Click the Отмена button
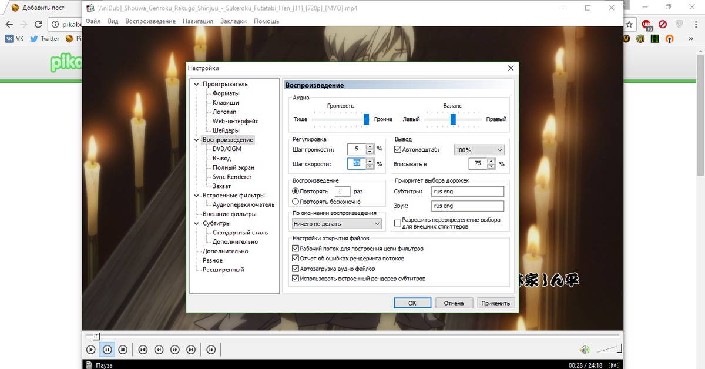The image size is (705, 369). (x=454, y=303)
